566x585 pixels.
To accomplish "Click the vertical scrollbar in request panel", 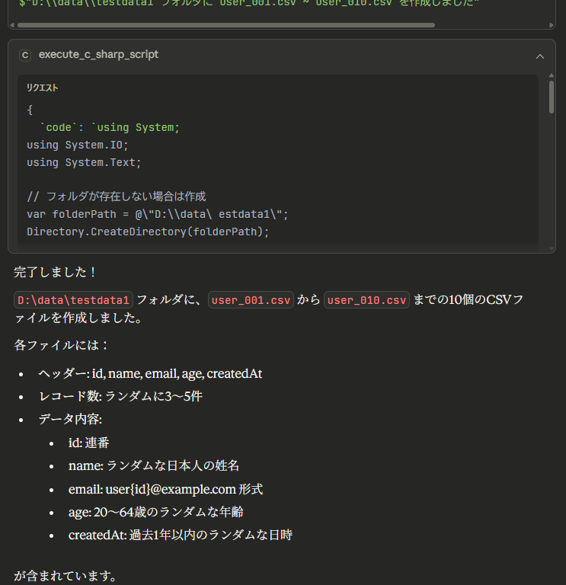I will pos(551,97).
